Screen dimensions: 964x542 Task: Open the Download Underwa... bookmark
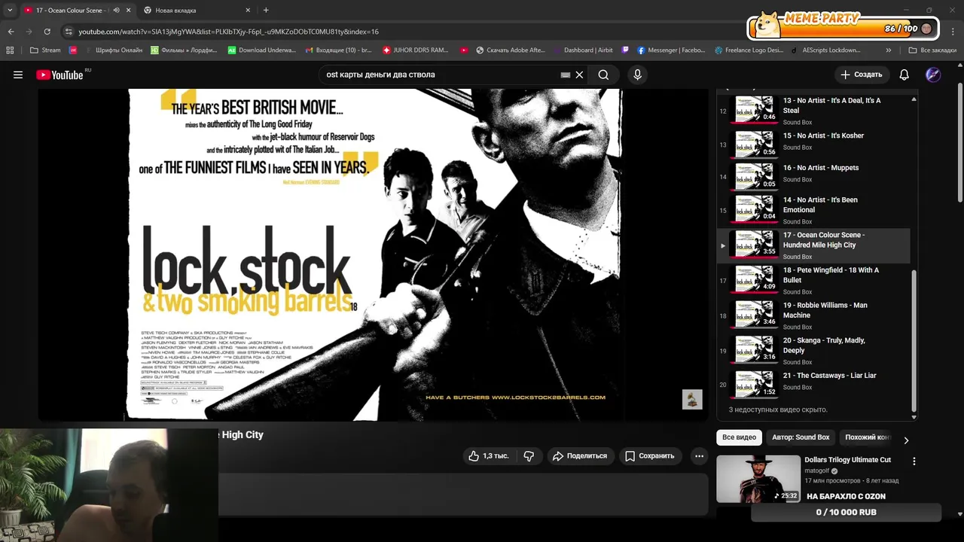(262, 50)
